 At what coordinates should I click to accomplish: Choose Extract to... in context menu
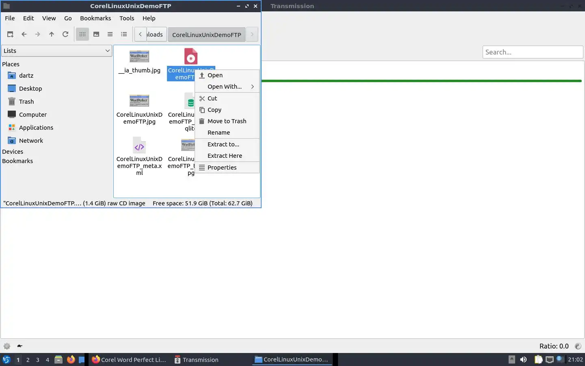227,144
